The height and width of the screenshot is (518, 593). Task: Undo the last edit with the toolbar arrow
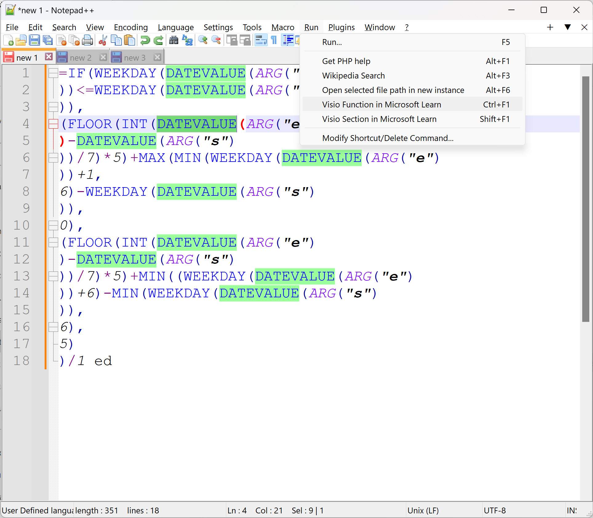[x=145, y=40]
